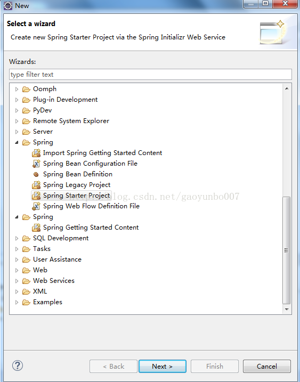Click the Spring Bean Definition bean icon
The height and width of the screenshot is (382, 300).
(x=36, y=174)
